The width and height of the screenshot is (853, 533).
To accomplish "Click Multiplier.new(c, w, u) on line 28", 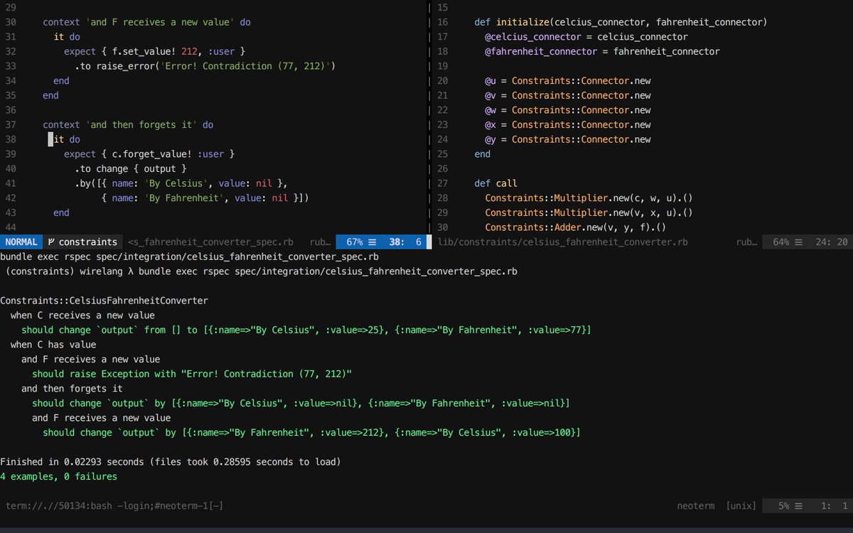I will coord(616,198).
